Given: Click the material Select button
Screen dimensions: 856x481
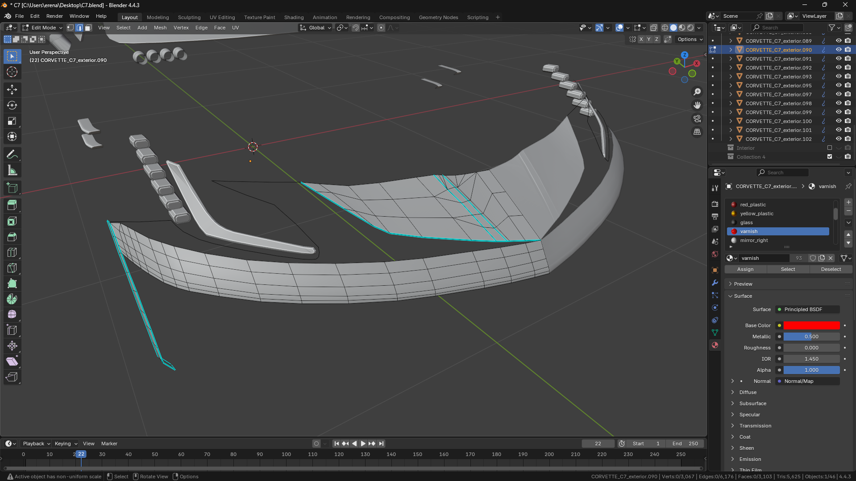Looking at the screenshot, I should click(x=788, y=269).
